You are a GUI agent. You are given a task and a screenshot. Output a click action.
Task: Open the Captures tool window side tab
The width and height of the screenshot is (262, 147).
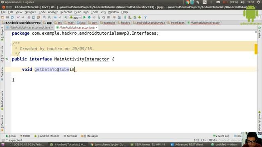pos(2,73)
